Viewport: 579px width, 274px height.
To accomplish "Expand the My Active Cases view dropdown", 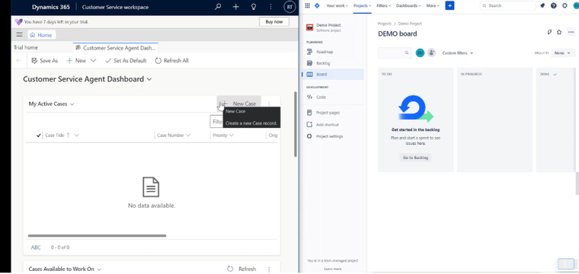I will (x=72, y=104).
